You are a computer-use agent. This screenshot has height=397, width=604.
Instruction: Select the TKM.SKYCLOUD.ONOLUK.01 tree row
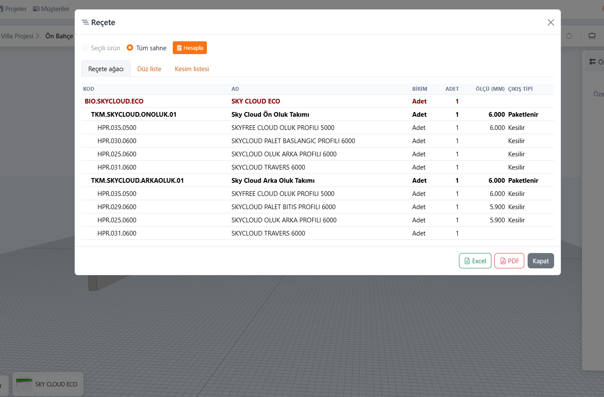point(318,114)
